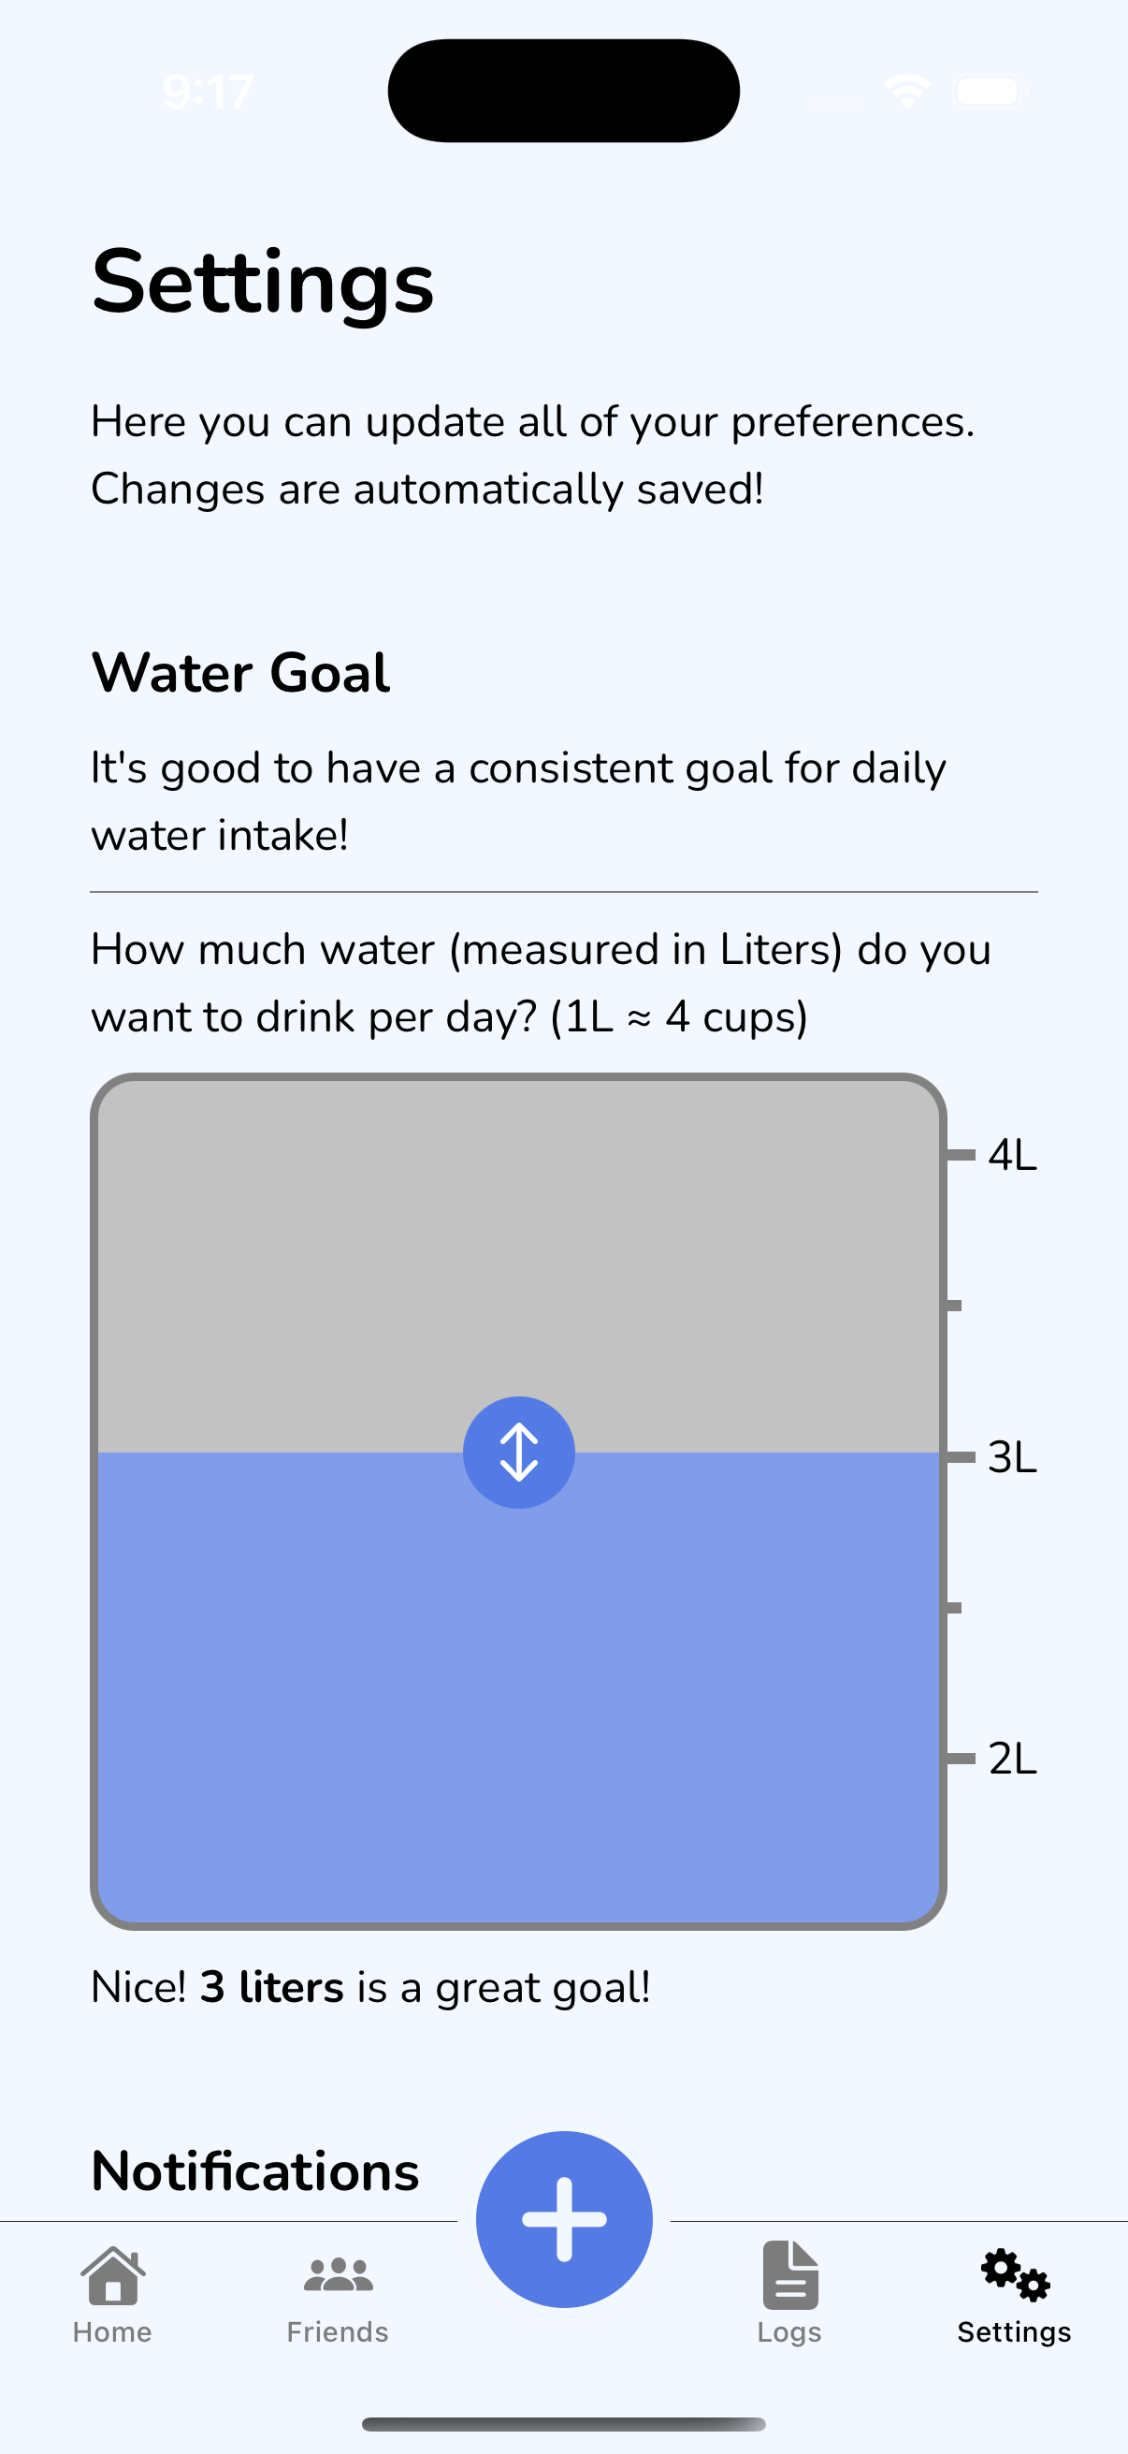Select the 2L mark on the scale

coord(1011,1759)
